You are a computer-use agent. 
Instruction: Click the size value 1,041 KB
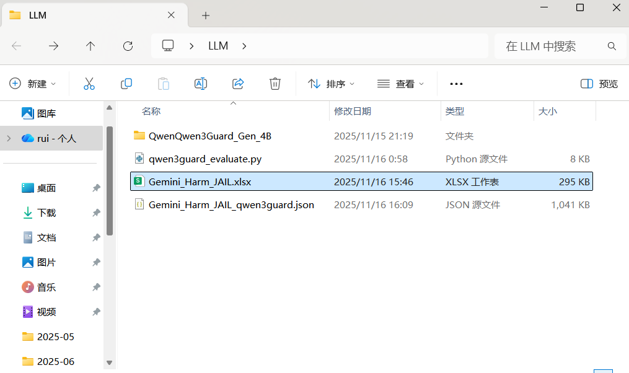pyautogui.click(x=570, y=204)
